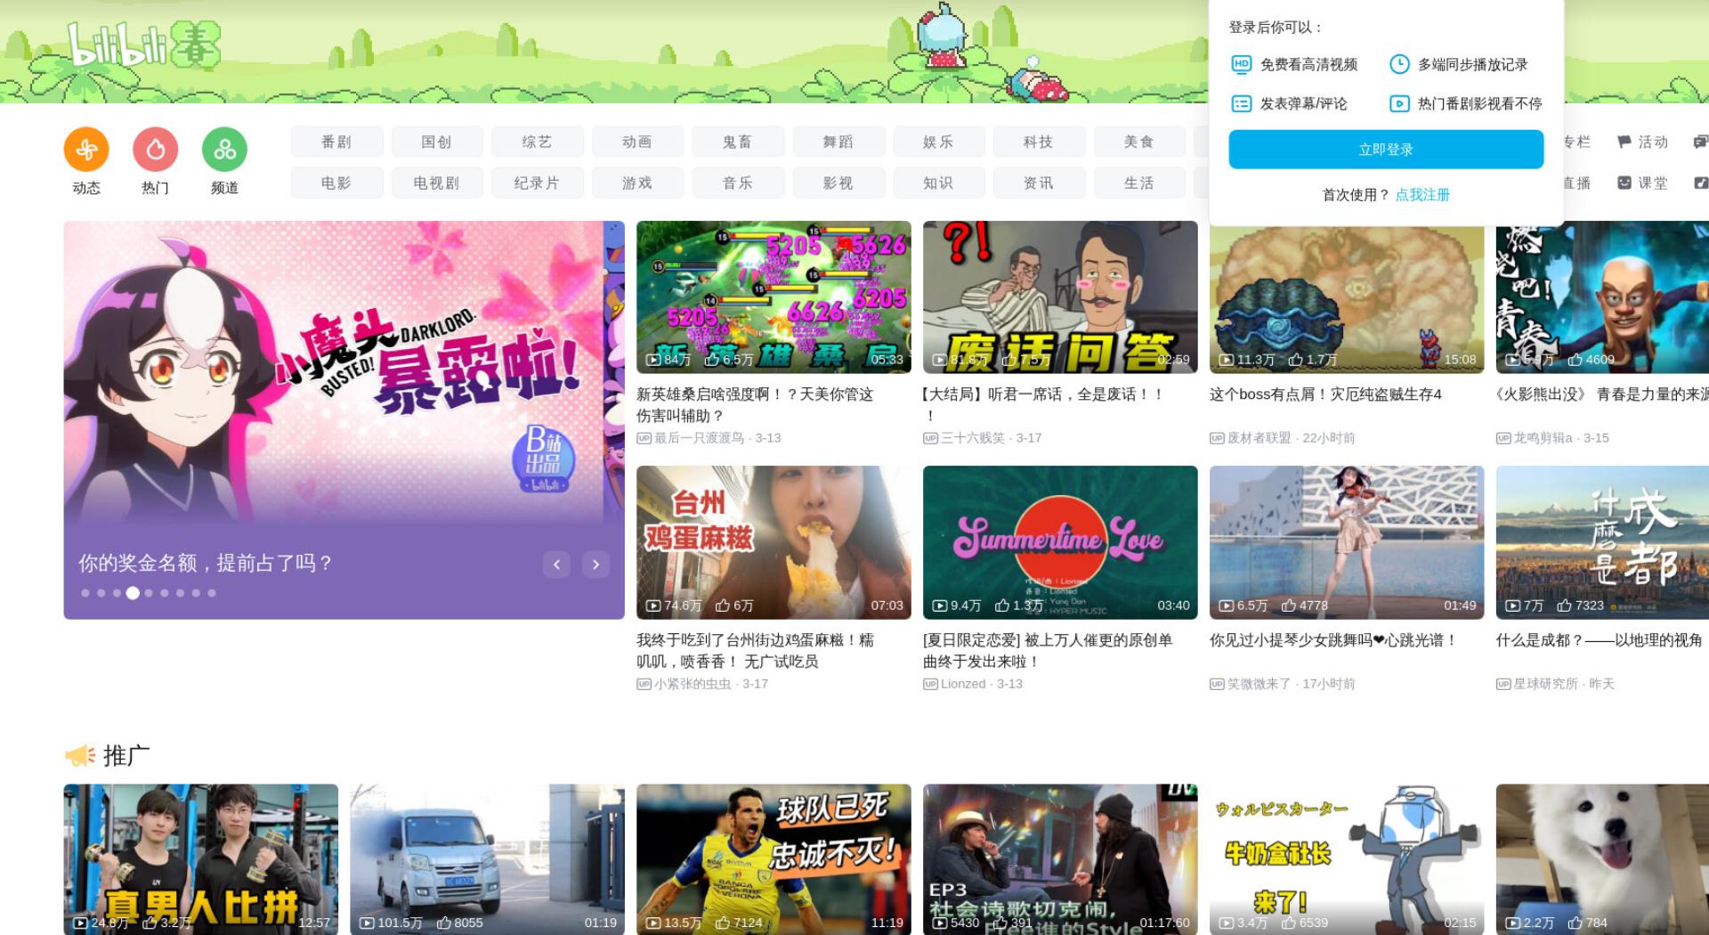Select the first carousel indicator dot
The width and height of the screenshot is (1709, 935).
click(x=85, y=593)
